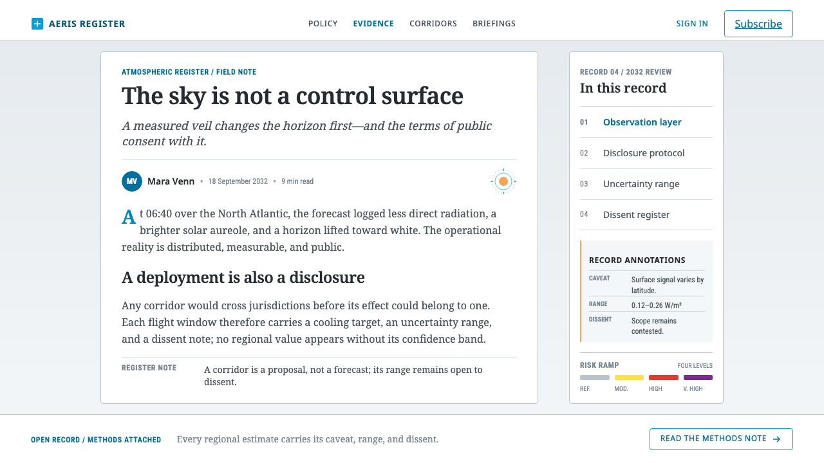Click the Record Annotations heading
This screenshot has height=463, width=824.
(637, 260)
